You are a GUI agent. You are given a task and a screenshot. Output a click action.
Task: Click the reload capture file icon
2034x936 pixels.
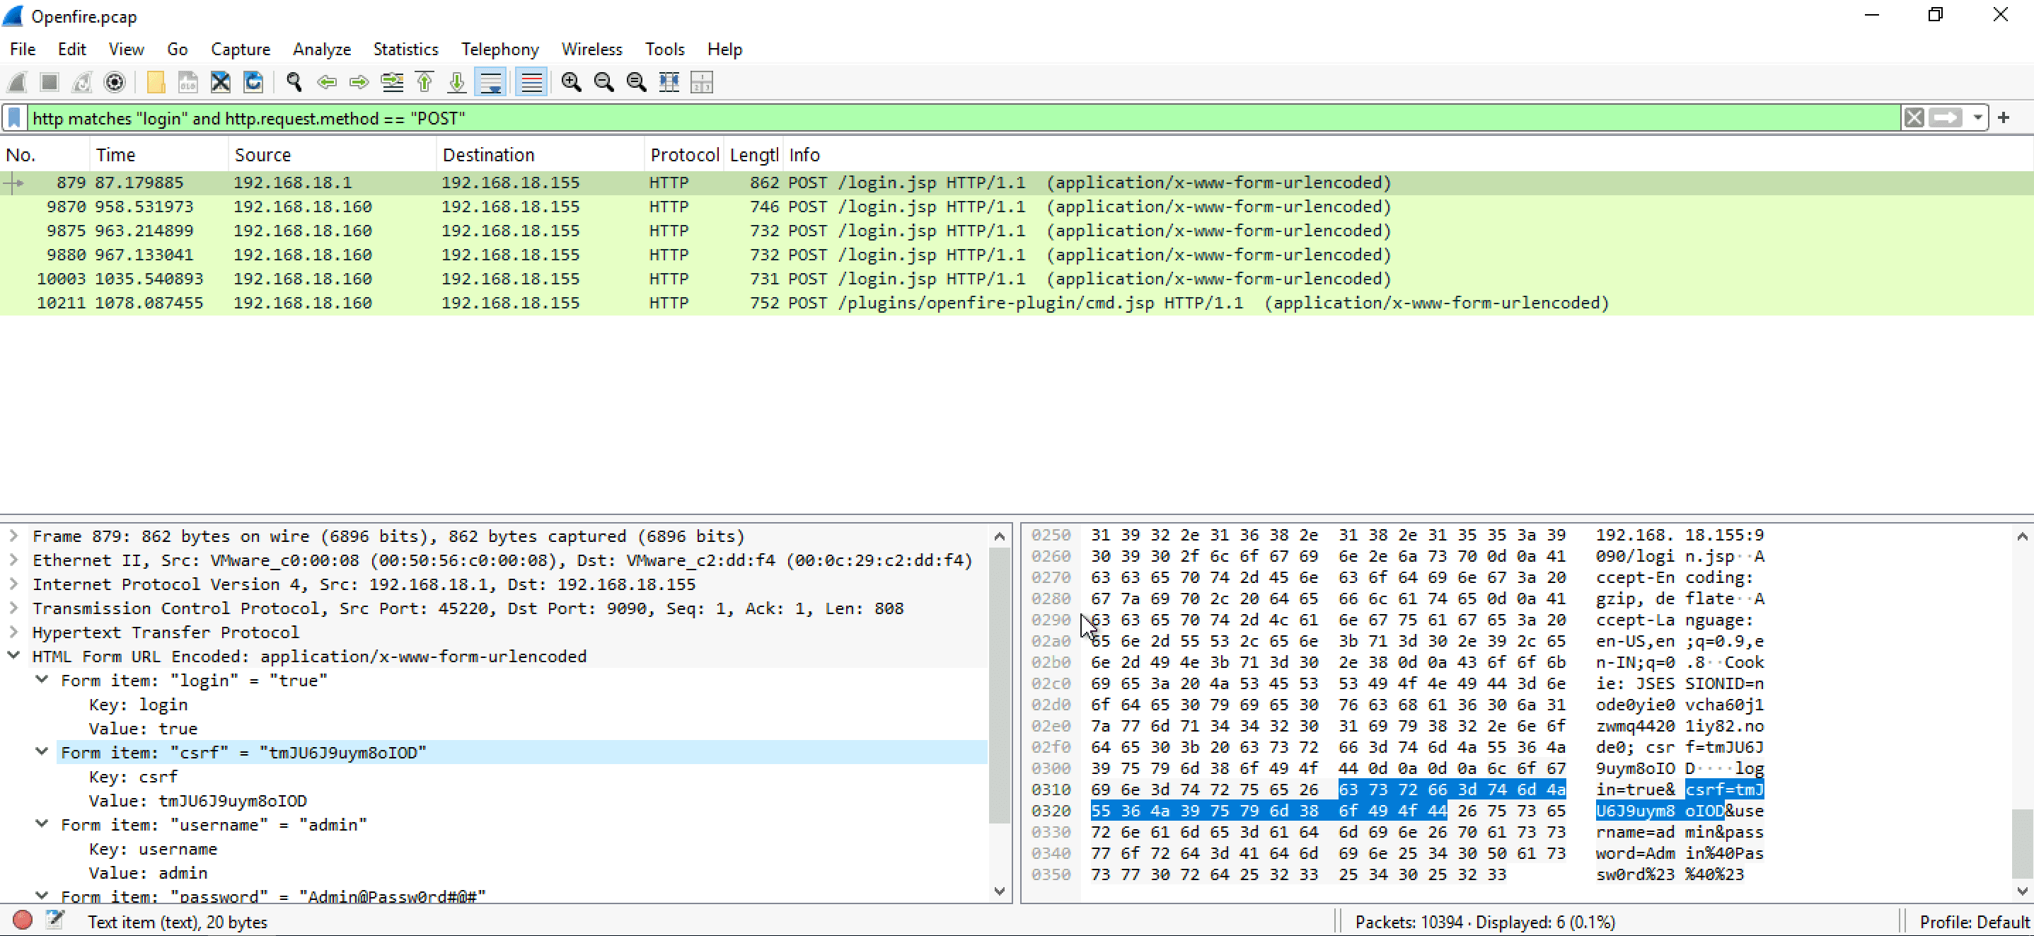(x=253, y=82)
